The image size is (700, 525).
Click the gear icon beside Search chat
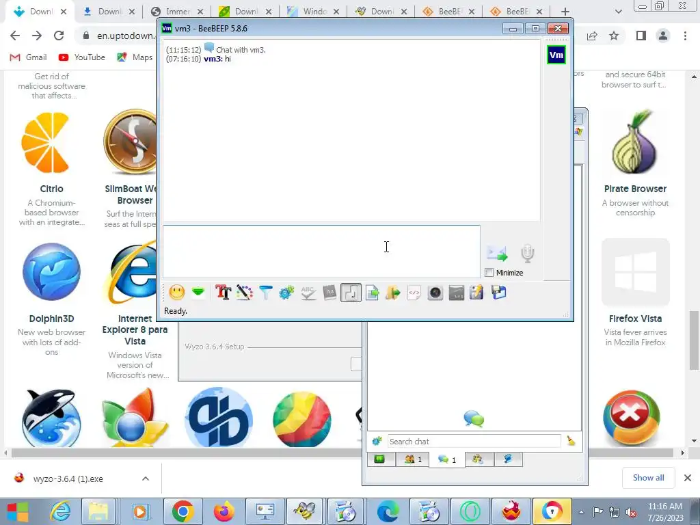click(377, 441)
